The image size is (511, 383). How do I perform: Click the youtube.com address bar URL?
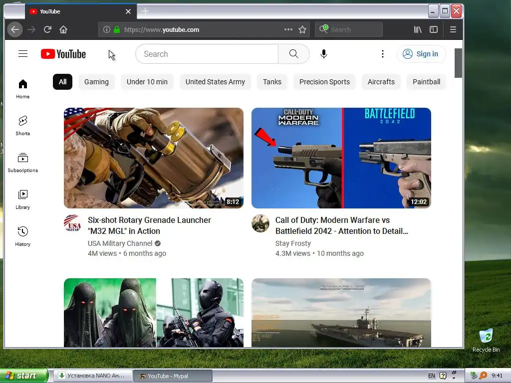162,29
